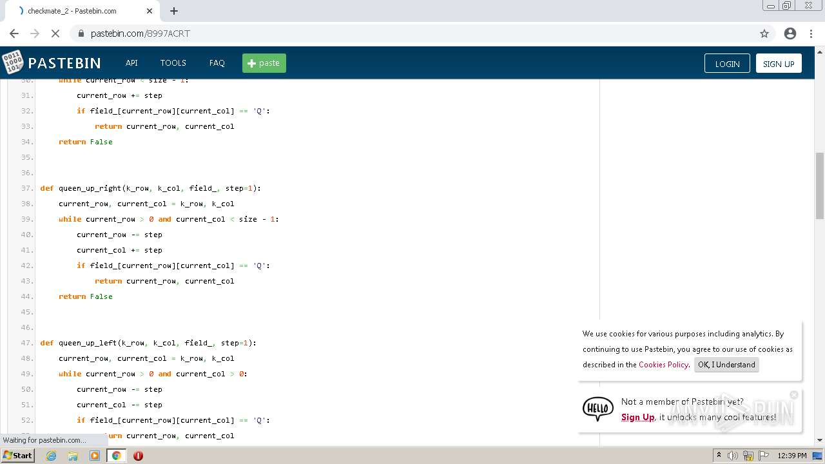Click the return statement on line 43
This screenshot has height=464, width=825.
tap(164, 281)
